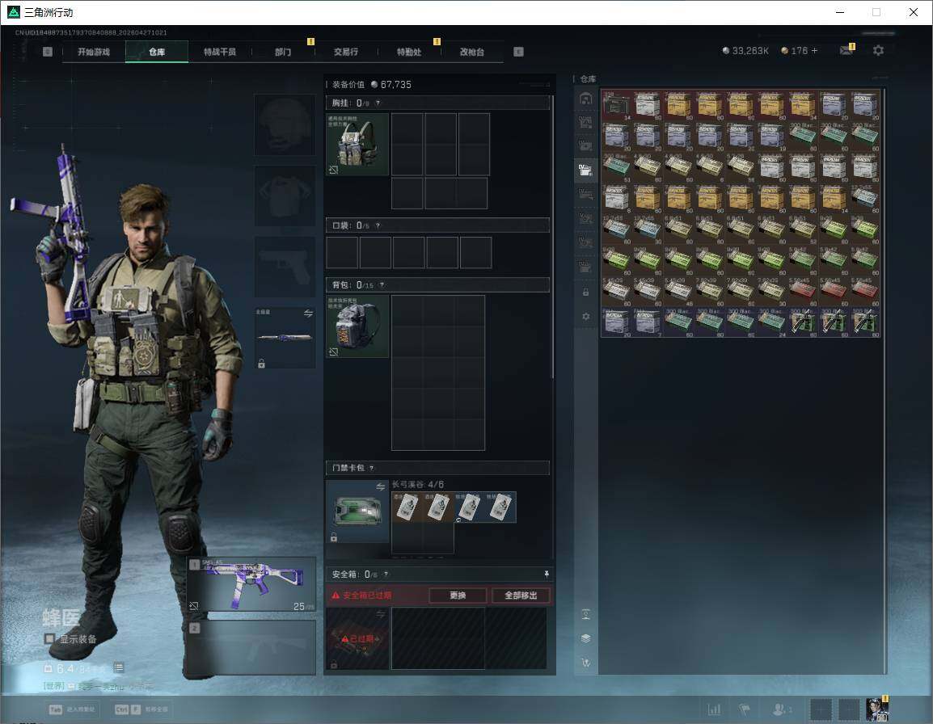Select the fourth keycard in 长弓溪谷
933x724 pixels.
(500, 507)
